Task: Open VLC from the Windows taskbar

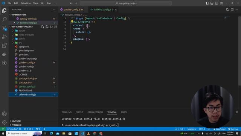Action: click(x=88, y=133)
